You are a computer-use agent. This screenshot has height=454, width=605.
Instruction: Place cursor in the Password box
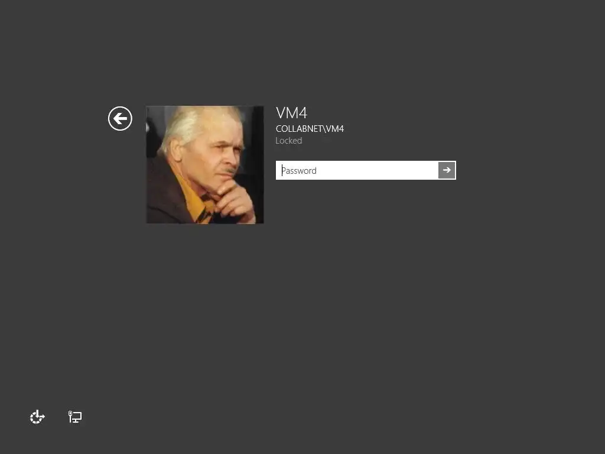357,170
